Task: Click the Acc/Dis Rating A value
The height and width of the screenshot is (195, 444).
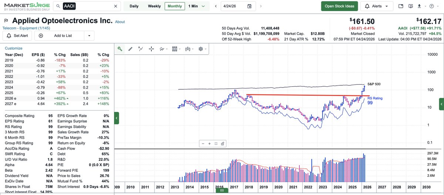Action: [x=52, y=149]
